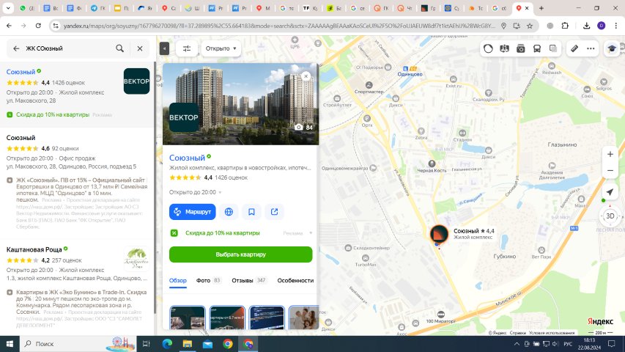
Task: Expand the Открыто filter dropdown
Action: click(221, 48)
